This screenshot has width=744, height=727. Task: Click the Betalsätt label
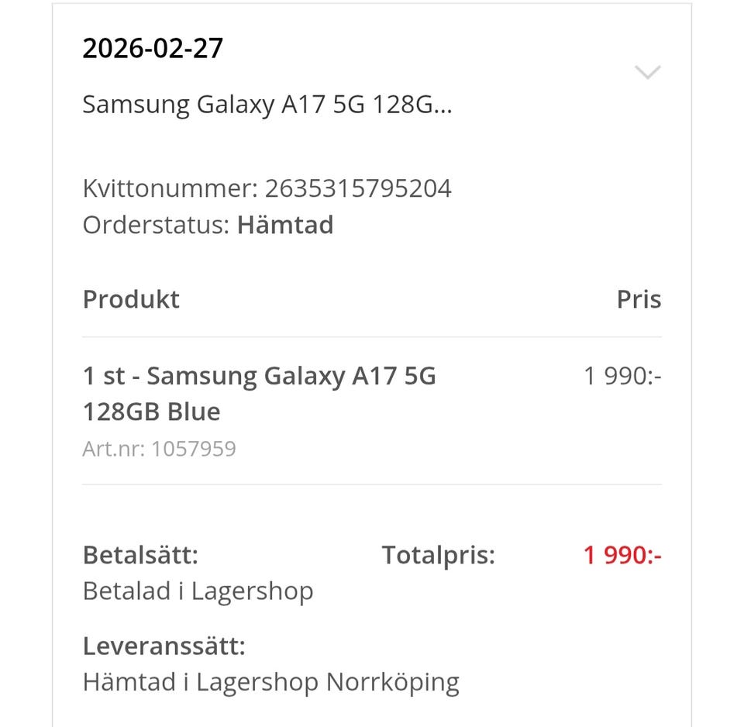click(x=140, y=554)
